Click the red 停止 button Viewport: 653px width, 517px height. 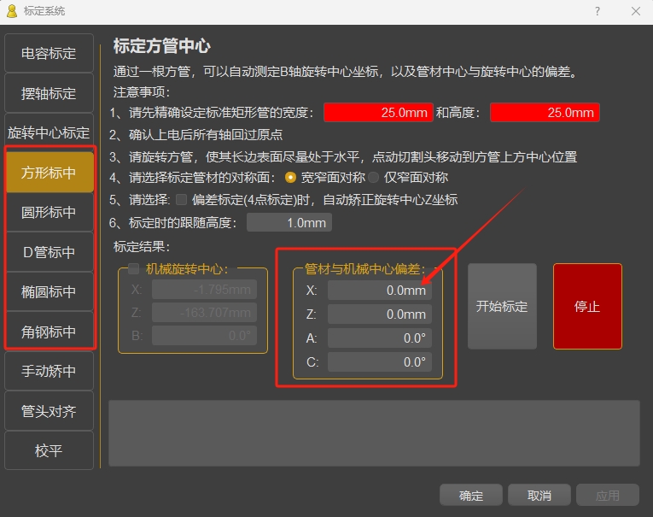point(587,307)
